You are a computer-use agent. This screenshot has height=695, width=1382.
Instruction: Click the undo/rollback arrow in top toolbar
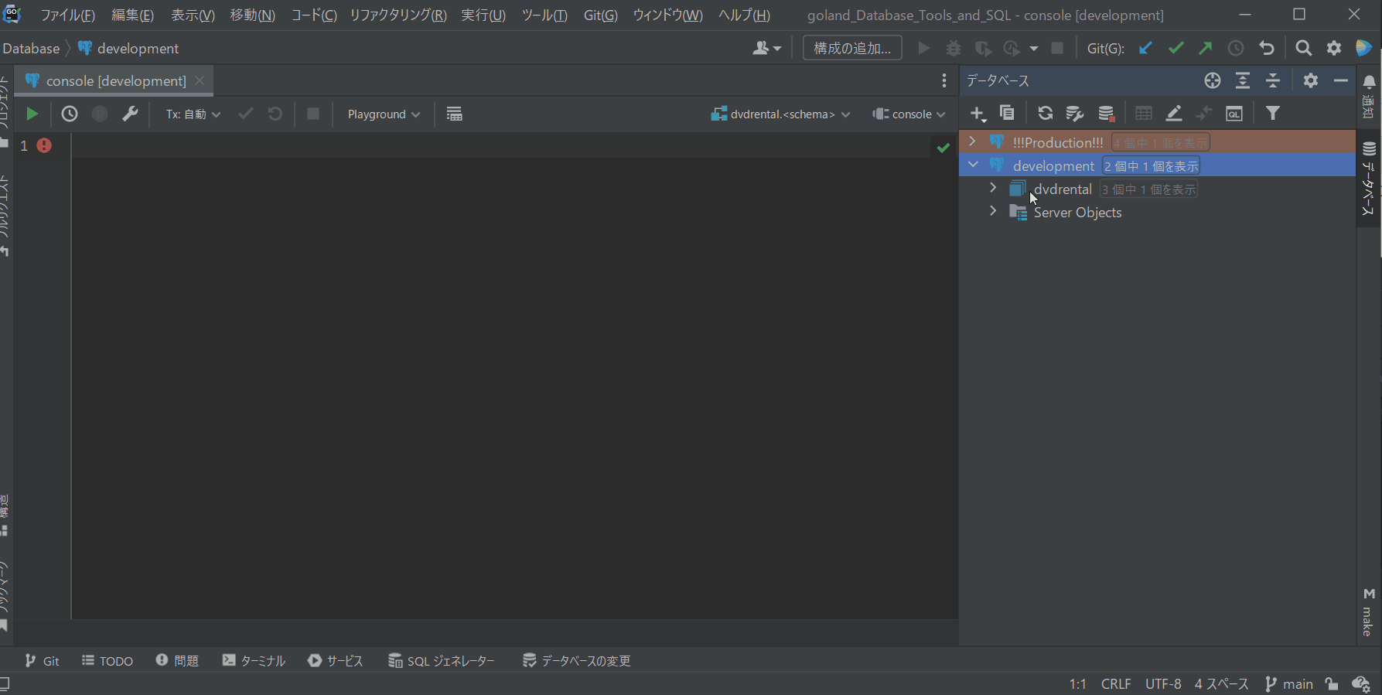(x=1267, y=48)
